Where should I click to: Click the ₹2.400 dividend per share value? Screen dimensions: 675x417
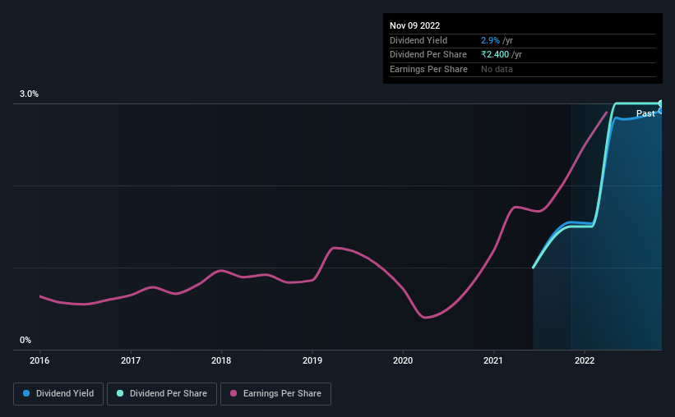[495, 54]
